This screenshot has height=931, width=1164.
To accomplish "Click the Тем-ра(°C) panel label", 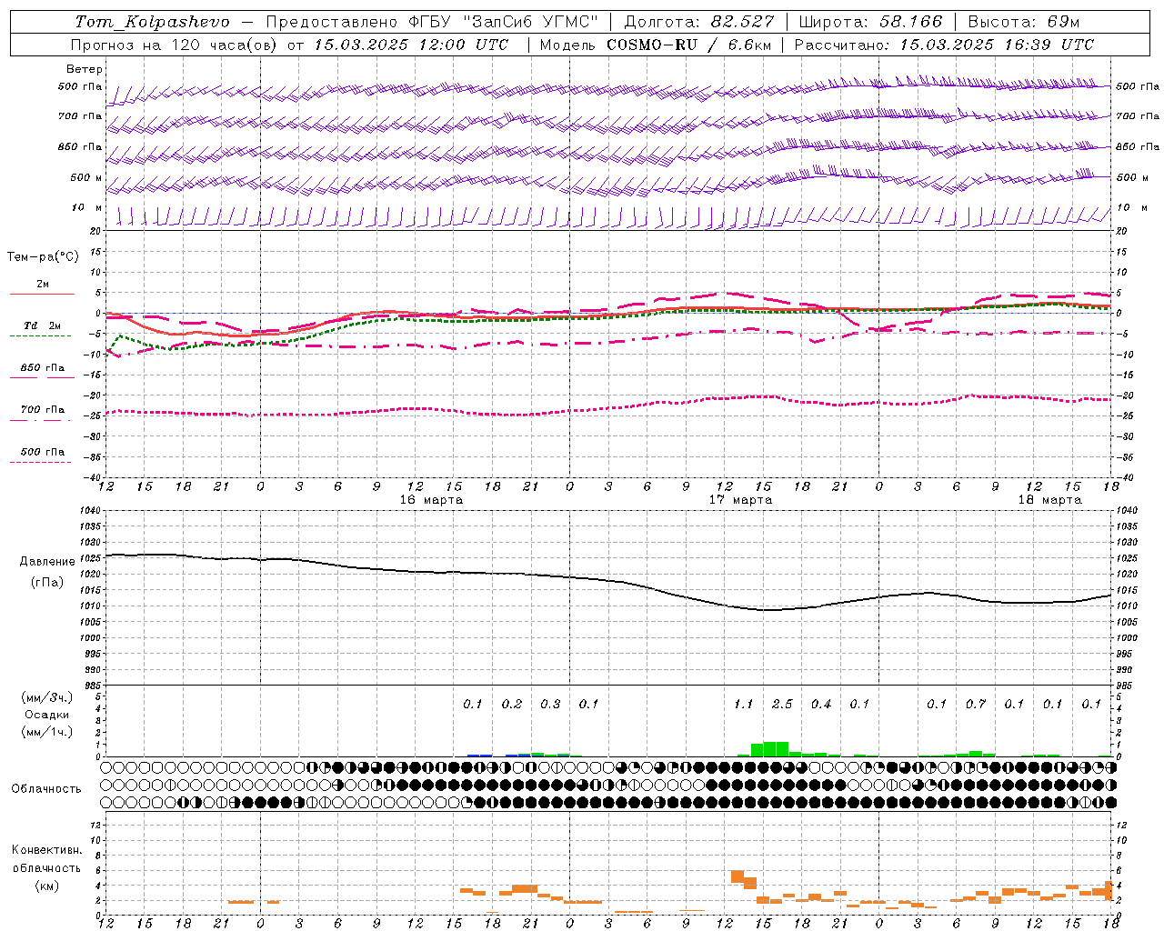I will (x=43, y=257).
